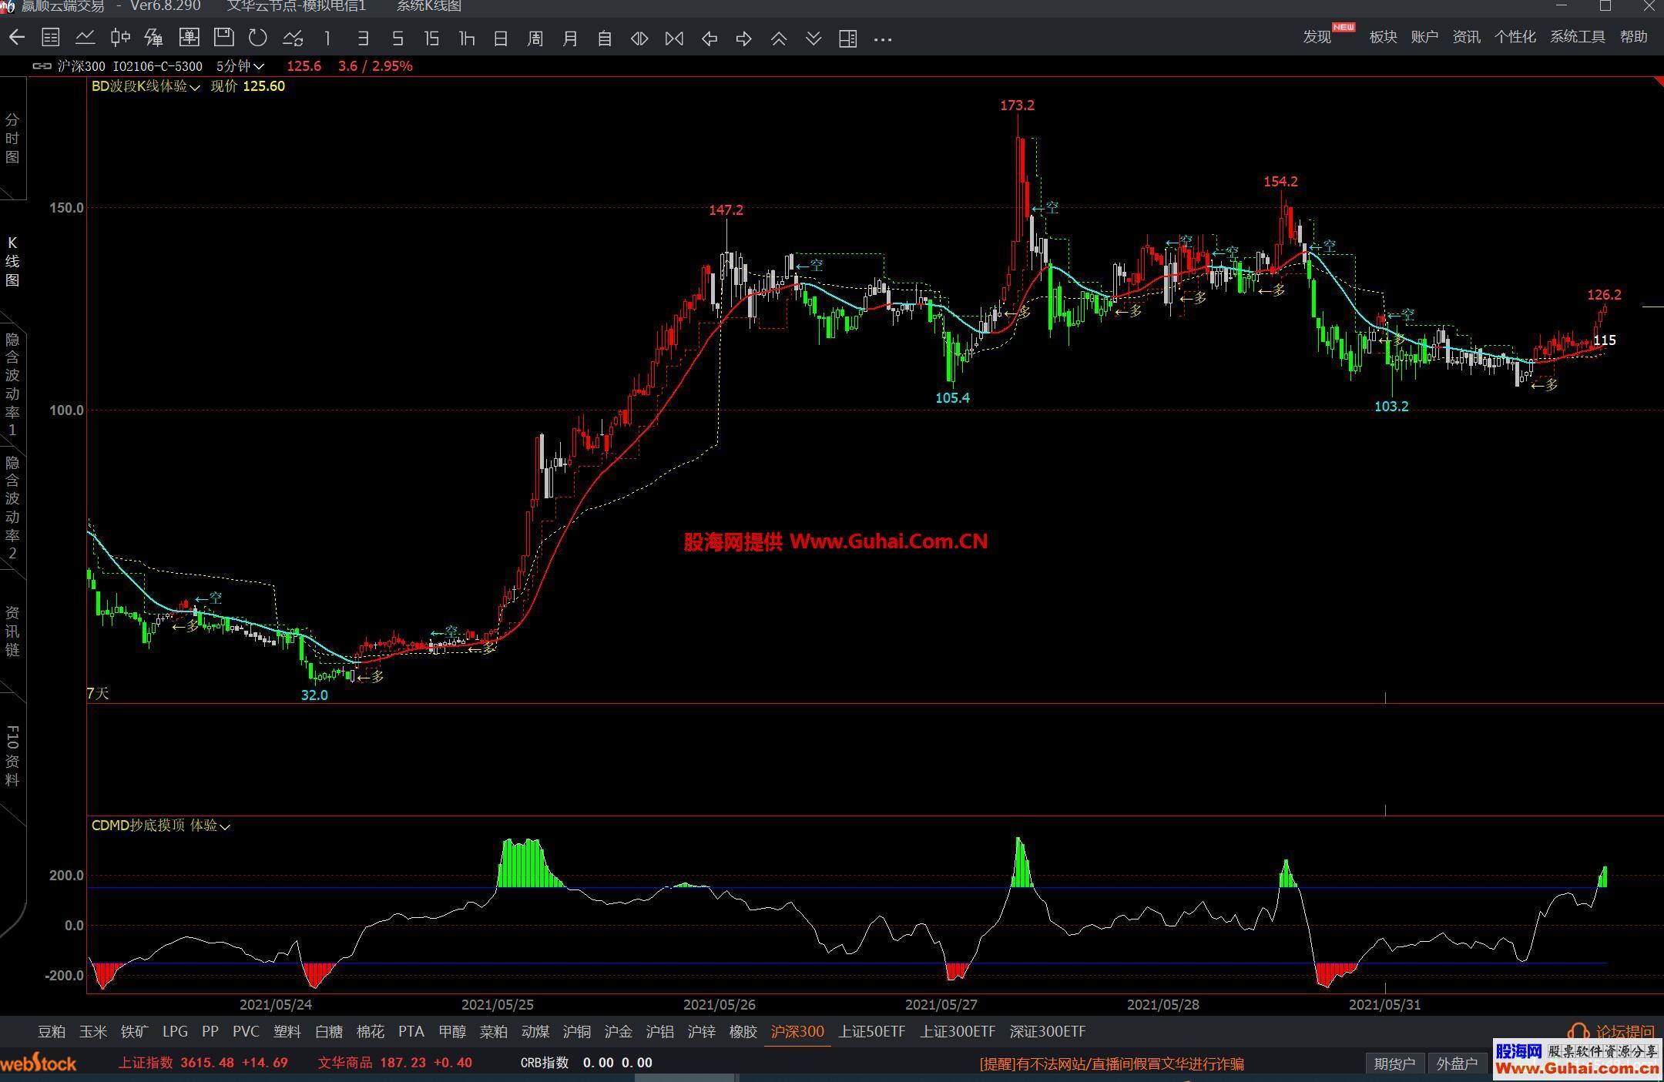Open the 分时图 side panel tab
Screen dimensions: 1664x1082
12,139
